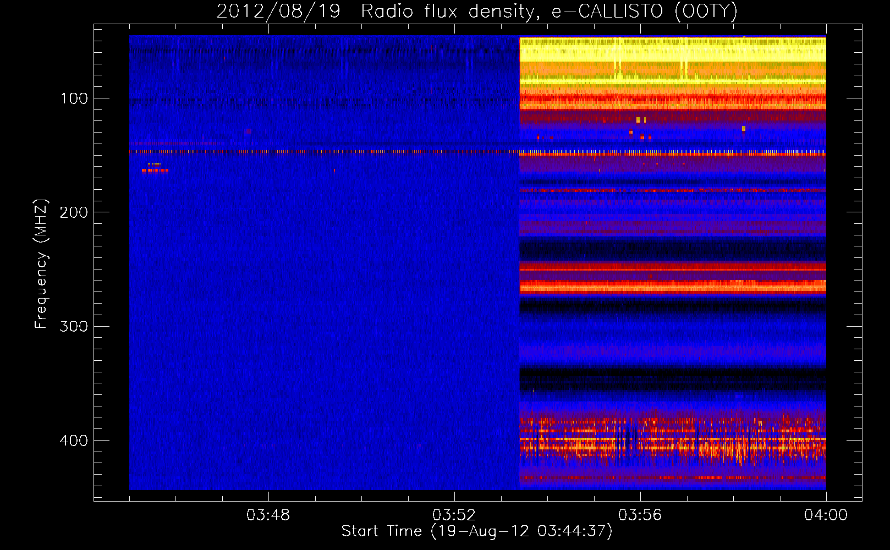Click the '100' frequency tick label
This screenshot has height=550, width=890.
click(x=74, y=98)
